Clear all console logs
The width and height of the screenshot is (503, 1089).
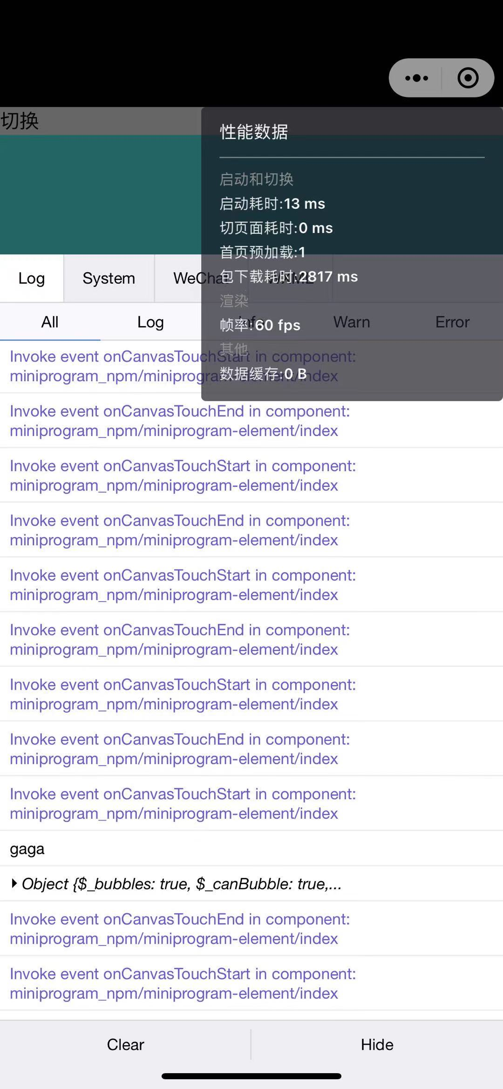click(x=125, y=1045)
